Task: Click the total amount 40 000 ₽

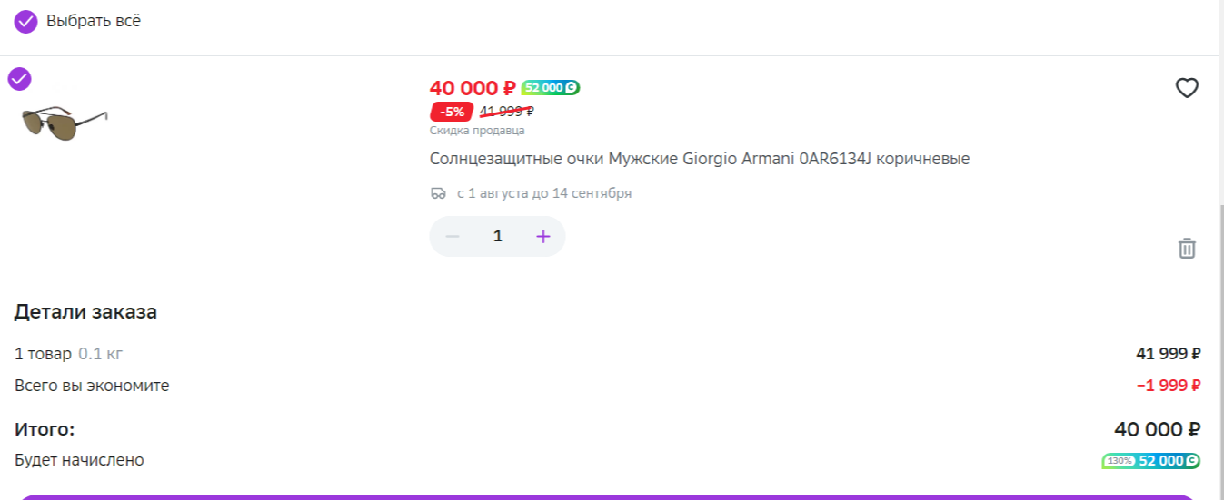Action: (x=1158, y=429)
